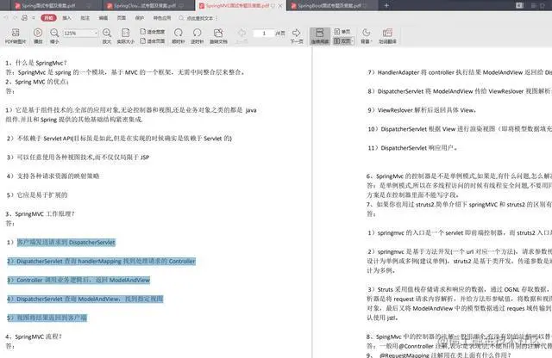The height and width of the screenshot is (358, 552).
Task: Rotate page clockwise with 顺时针
Action: point(179,36)
